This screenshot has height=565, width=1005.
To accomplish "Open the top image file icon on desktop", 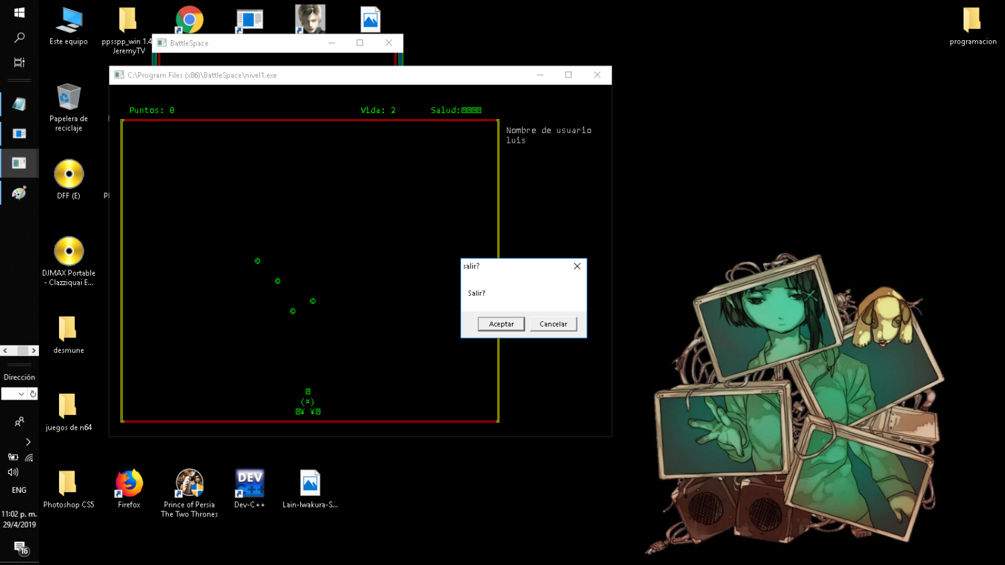I will click(371, 19).
